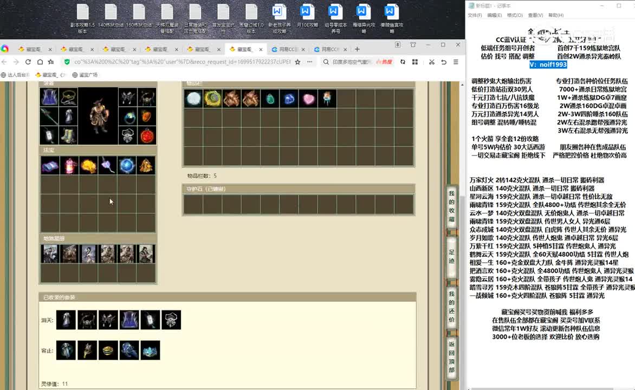The height and width of the screenshot is (390, 635).
Task: Select the lantern stool inventory item
Action: [328, 99]
